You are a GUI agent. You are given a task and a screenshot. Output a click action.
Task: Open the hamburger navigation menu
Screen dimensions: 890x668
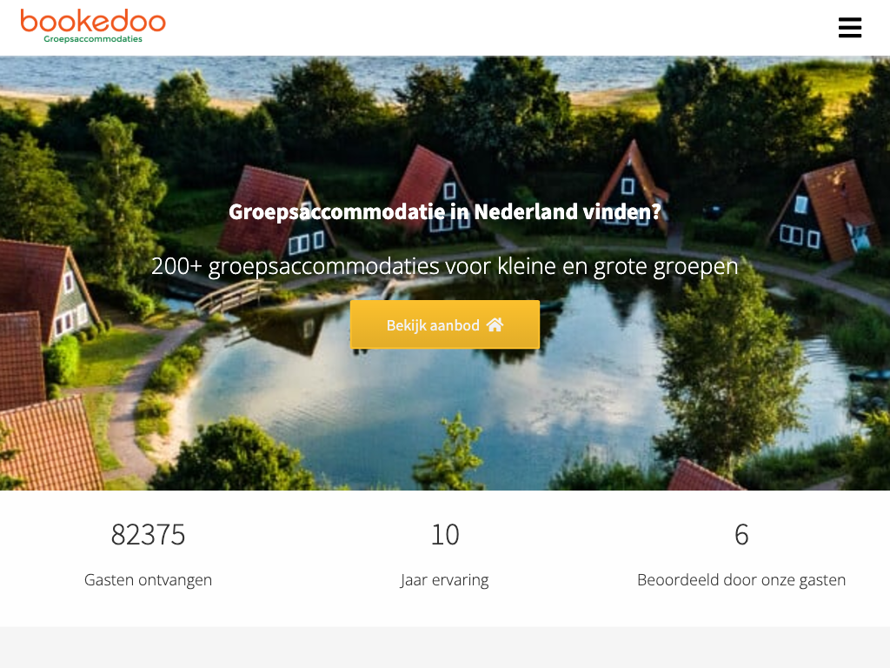click(x=850, y=27)
